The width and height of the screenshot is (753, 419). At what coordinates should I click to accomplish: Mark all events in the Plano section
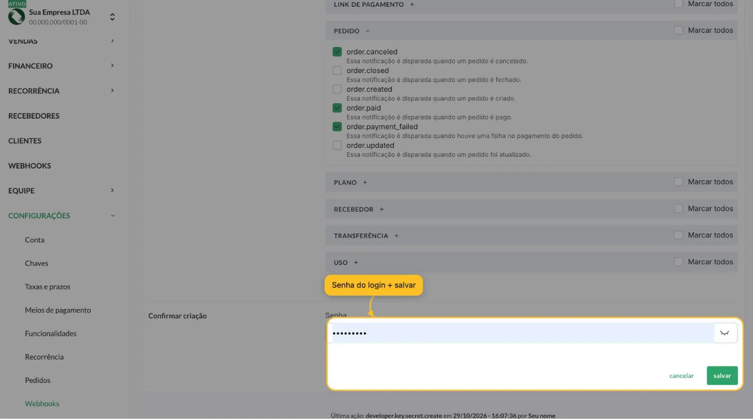pos(679,182)
